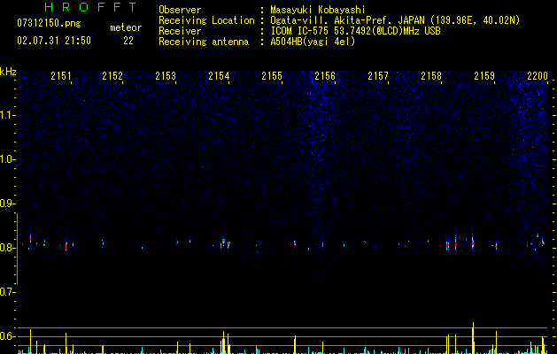Click the 2151 time marker
Image resolution: width=557 pixels, height=354 pixels.
61,75
